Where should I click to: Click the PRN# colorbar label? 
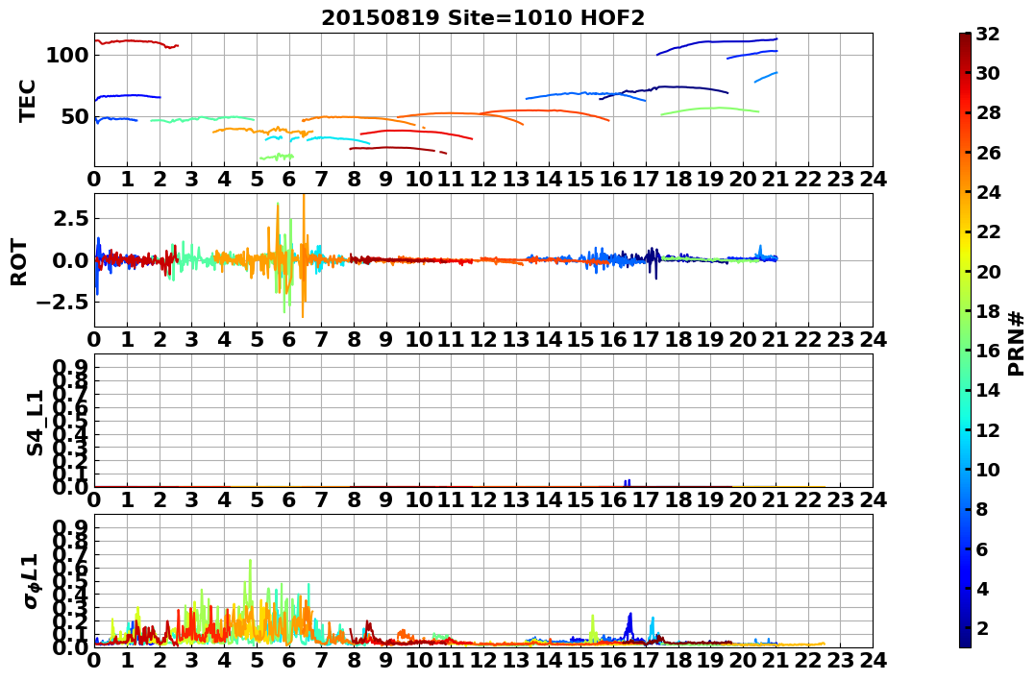[1015, 343]
